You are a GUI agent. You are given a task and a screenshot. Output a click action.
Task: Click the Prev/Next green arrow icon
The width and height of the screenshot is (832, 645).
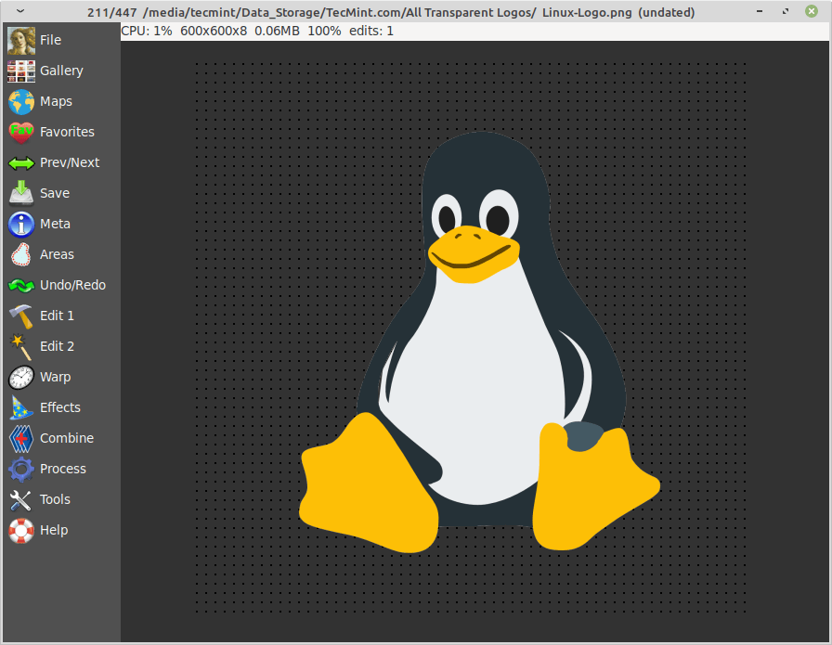[x=21, y=162]
